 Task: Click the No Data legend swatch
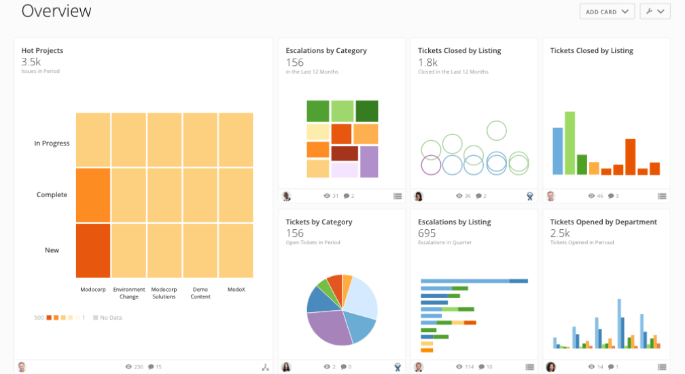(95, 318)
